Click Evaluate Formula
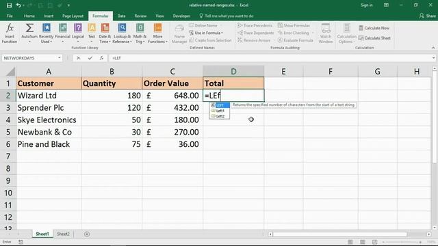The height and width of the screenshot is (246, 438). (296, 40)
